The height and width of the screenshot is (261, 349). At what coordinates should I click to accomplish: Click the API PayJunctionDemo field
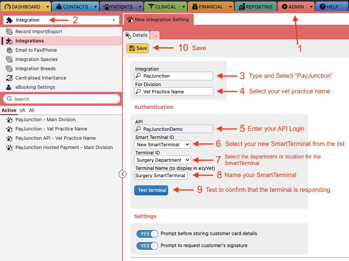174,129
